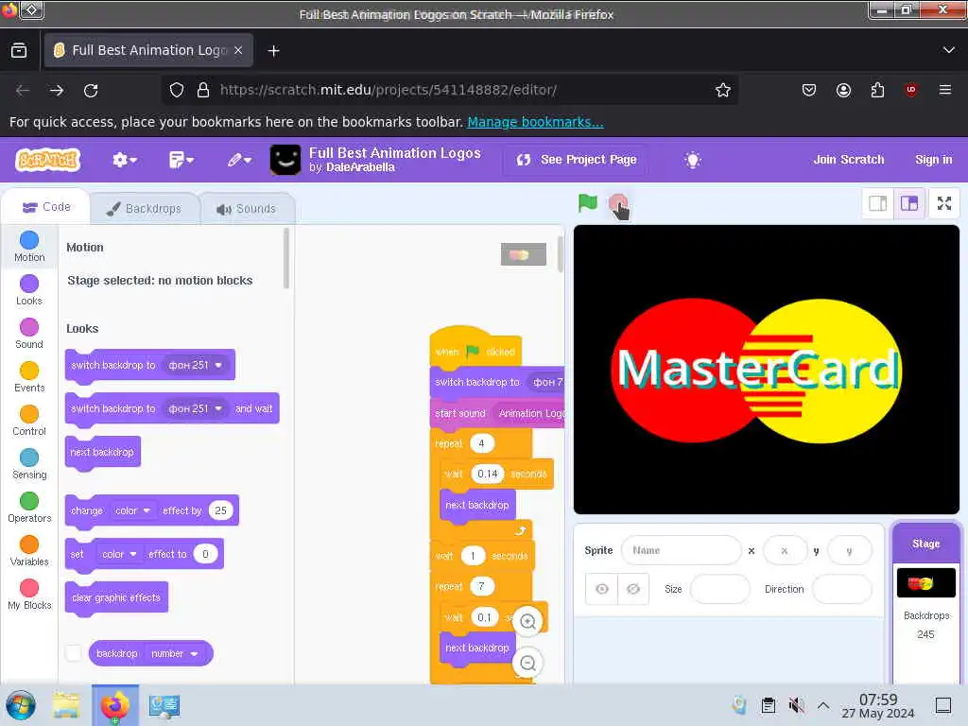Switch to large stage layout

pyautogui.click(x=908, y=203)
